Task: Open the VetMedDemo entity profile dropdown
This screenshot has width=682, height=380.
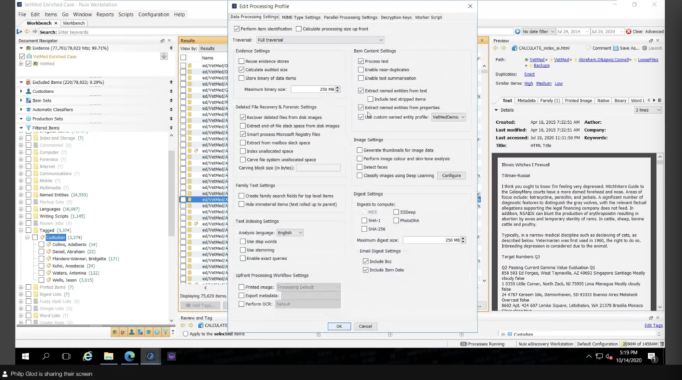Action: [448, 117]
